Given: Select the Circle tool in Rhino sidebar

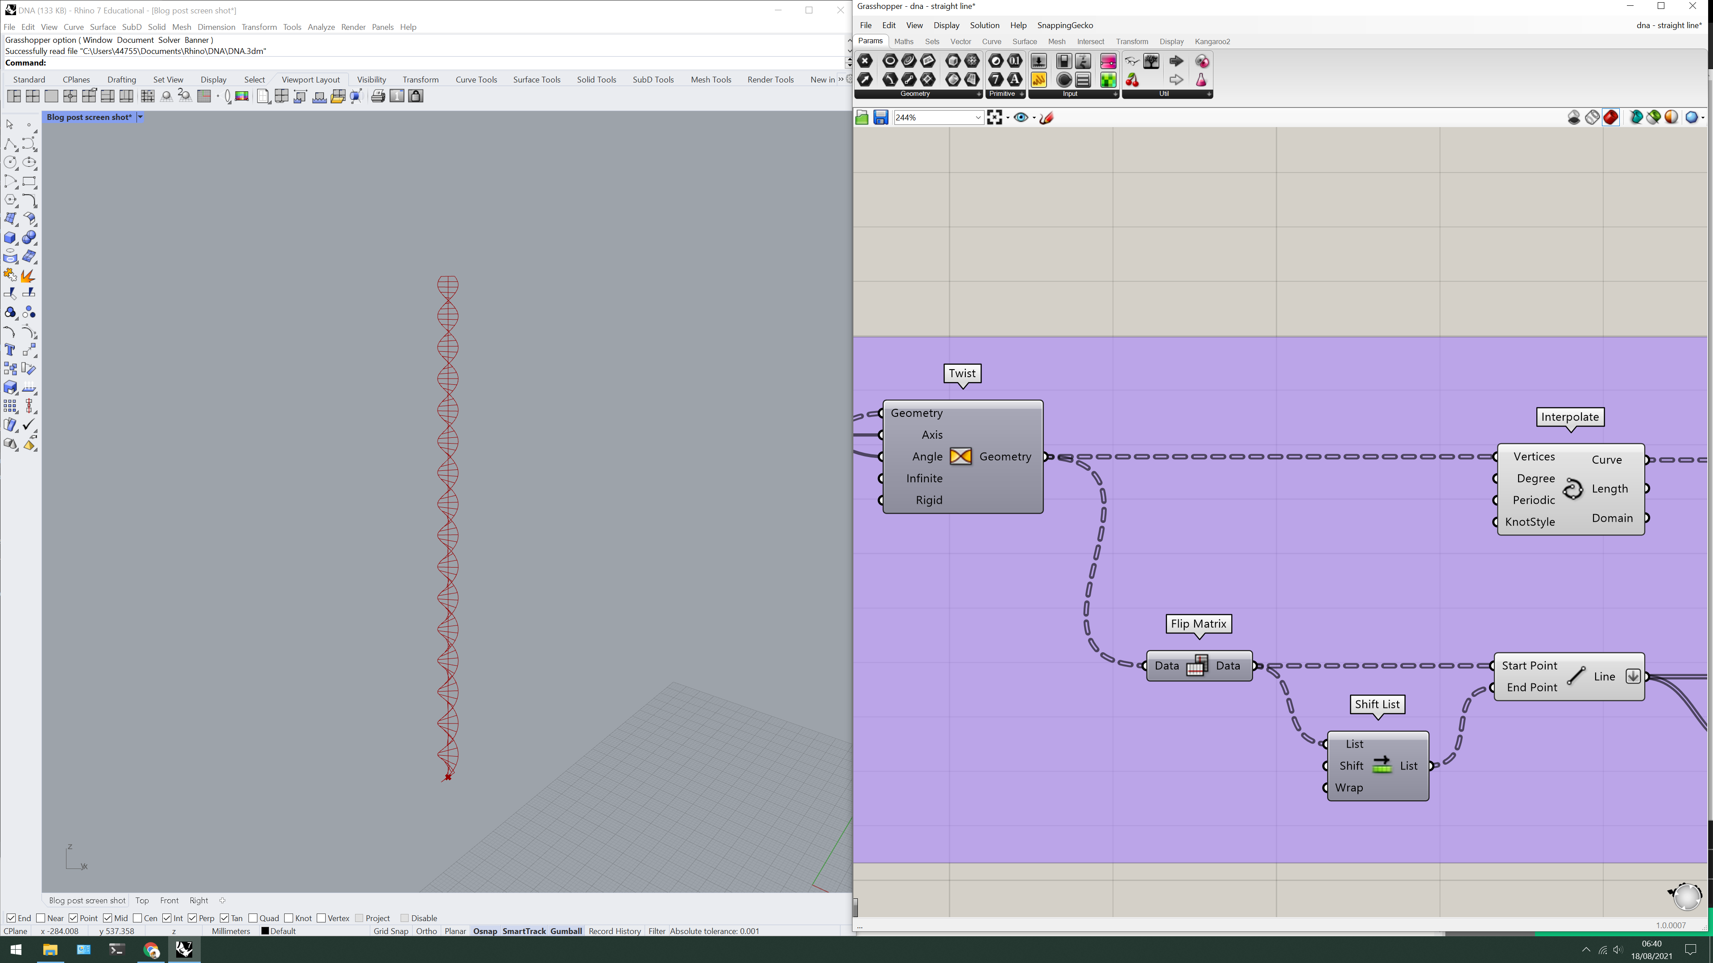Looking at the screenshot, I should [10, 163].
